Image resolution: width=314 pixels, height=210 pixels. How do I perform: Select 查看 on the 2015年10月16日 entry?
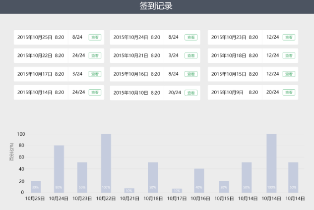190,74
